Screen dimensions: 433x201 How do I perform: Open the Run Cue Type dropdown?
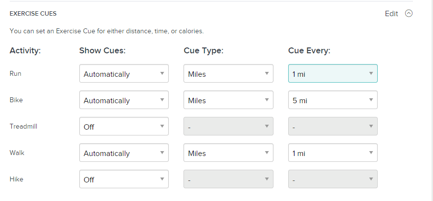[x=228, y=73]
